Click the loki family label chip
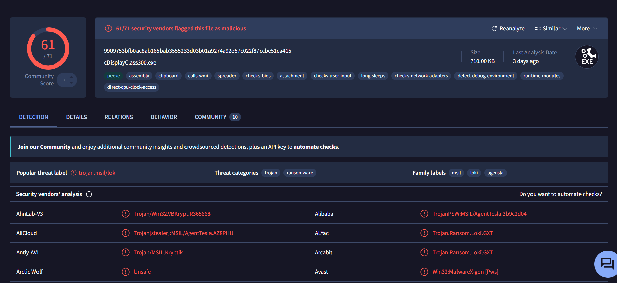This screenshot has height=283, width=617. [474, 173]
